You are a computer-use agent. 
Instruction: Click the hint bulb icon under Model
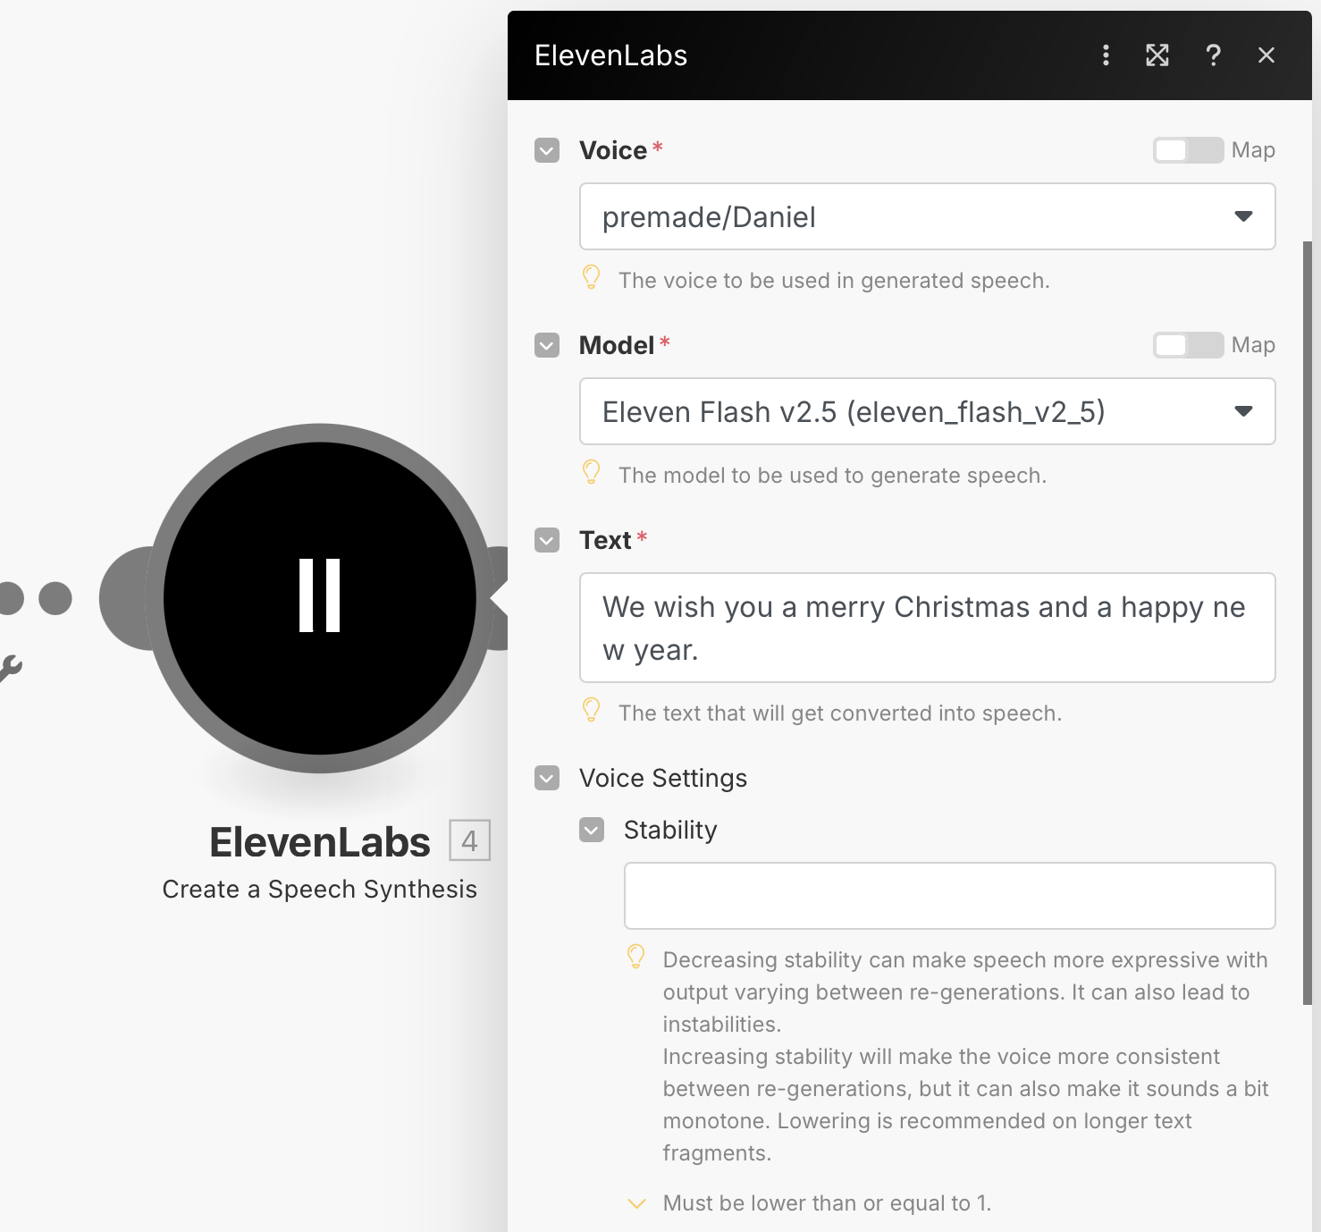tap(591, 472)
